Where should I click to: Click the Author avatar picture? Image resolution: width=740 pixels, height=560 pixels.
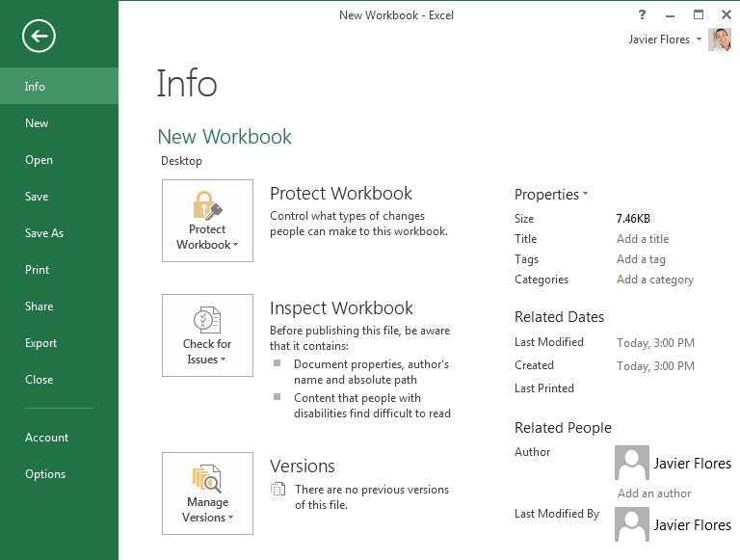631,463
